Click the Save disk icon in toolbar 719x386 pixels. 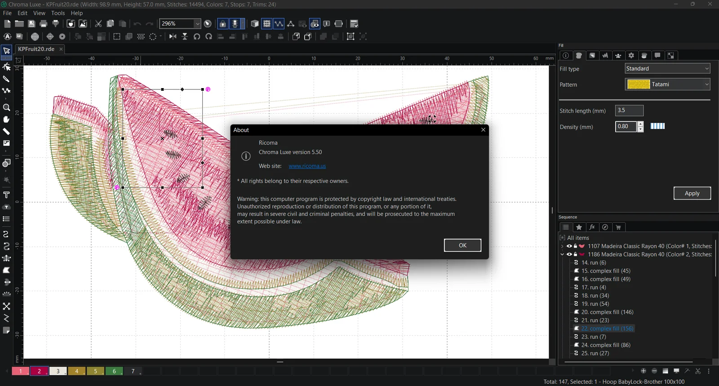[31, 24]
